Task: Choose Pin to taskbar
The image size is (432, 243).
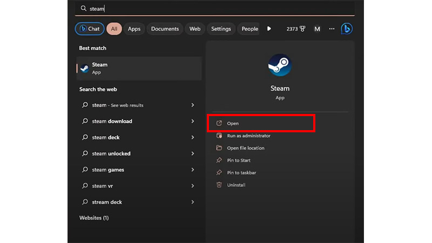Action: coord(241,172)
